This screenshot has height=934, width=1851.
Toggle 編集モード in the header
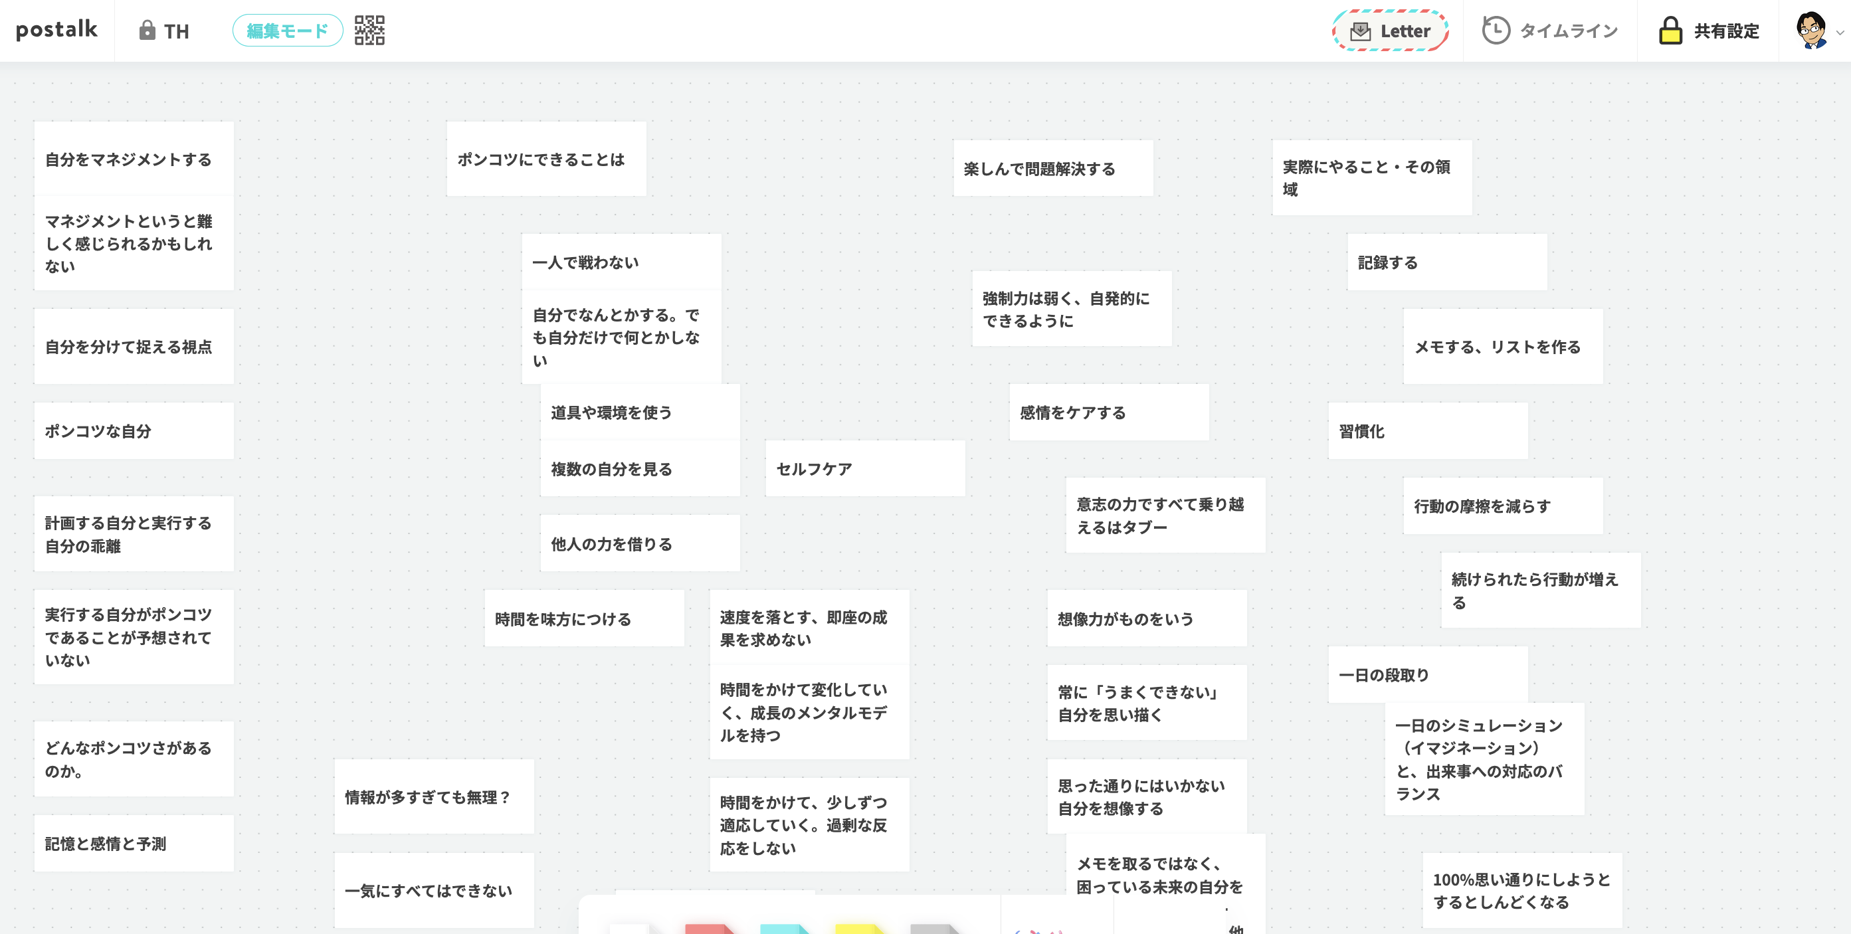pos(287,30)
